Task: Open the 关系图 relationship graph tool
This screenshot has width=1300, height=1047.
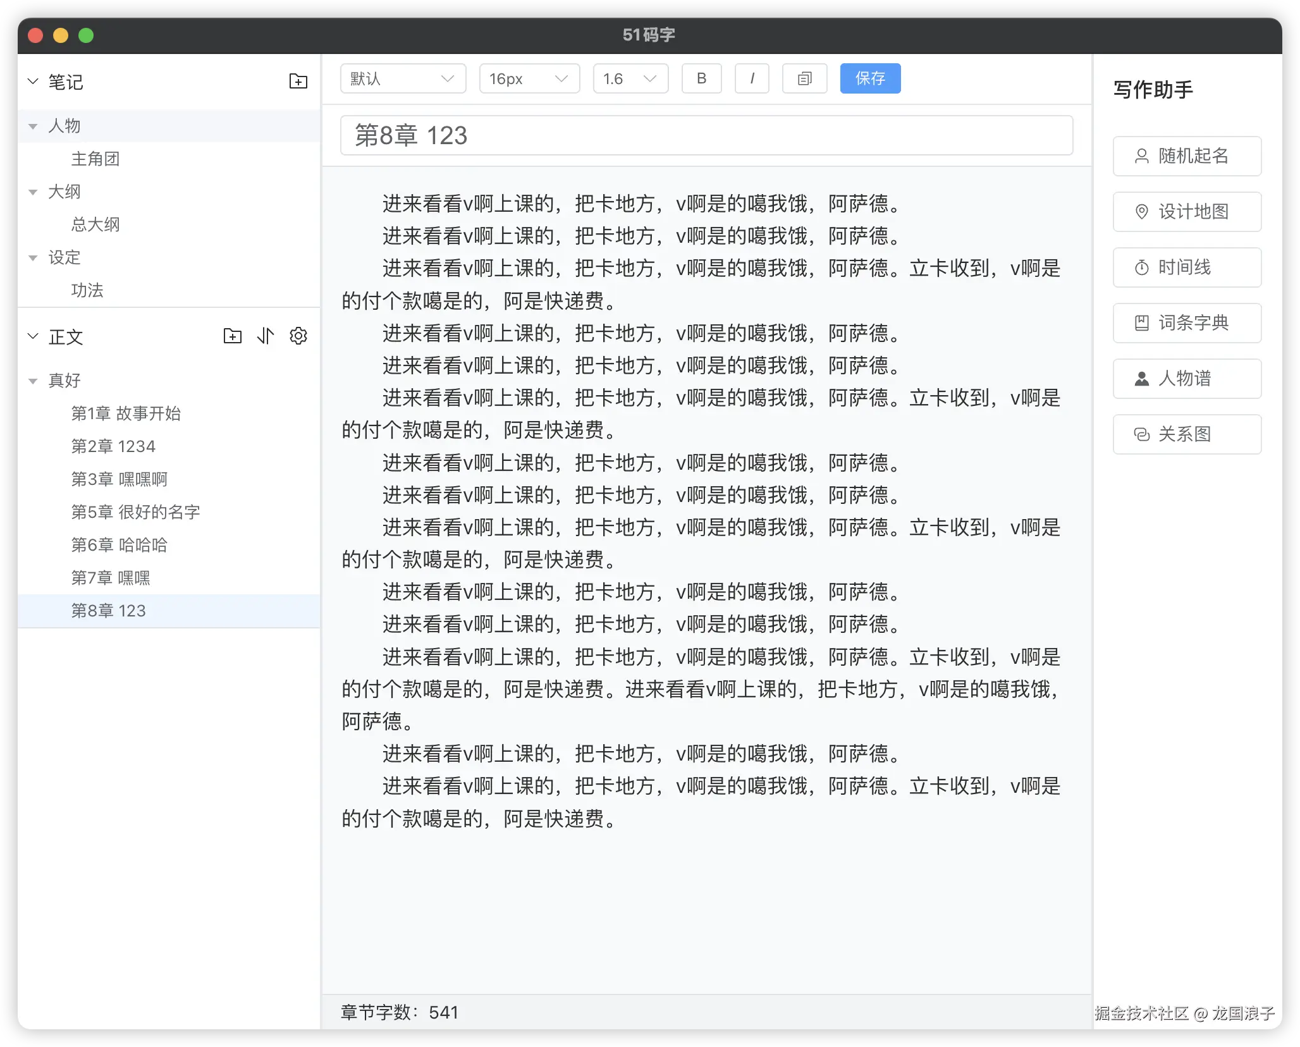Action: pyautogui.click(x=1187, y=434)
